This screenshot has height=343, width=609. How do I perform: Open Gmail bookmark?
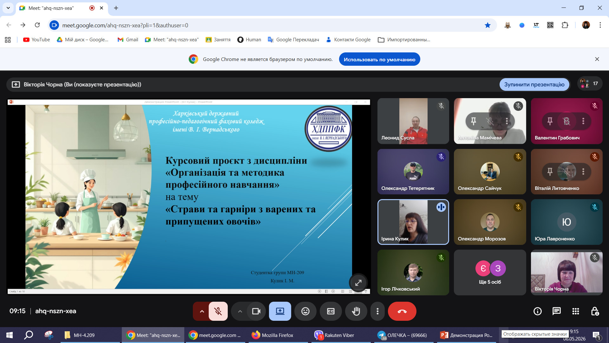pos(128,40)
